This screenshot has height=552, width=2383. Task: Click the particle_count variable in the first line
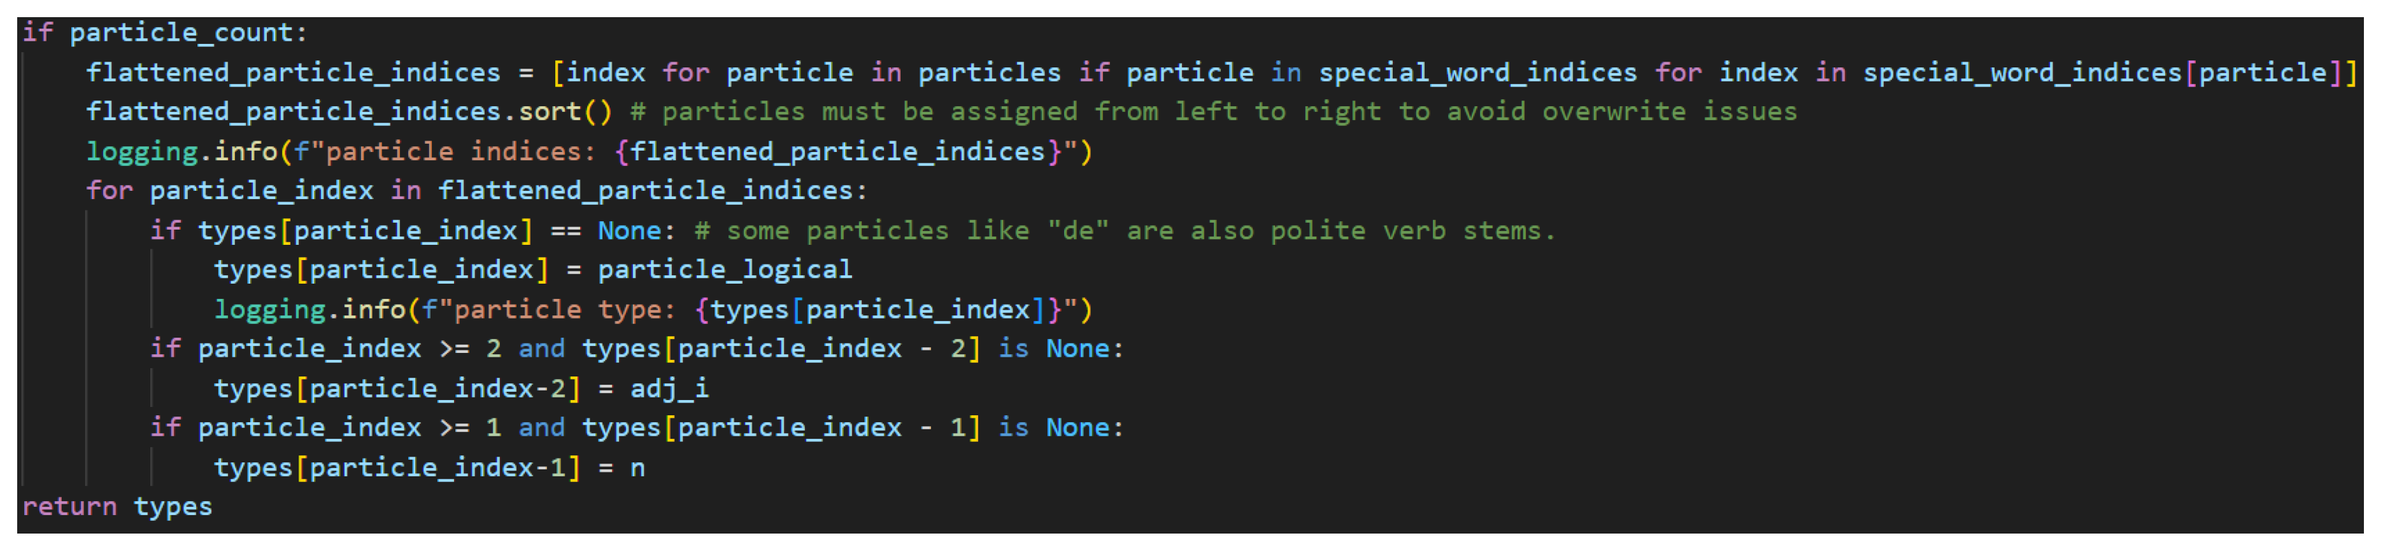pyautogui.click(x=181, y=33)
